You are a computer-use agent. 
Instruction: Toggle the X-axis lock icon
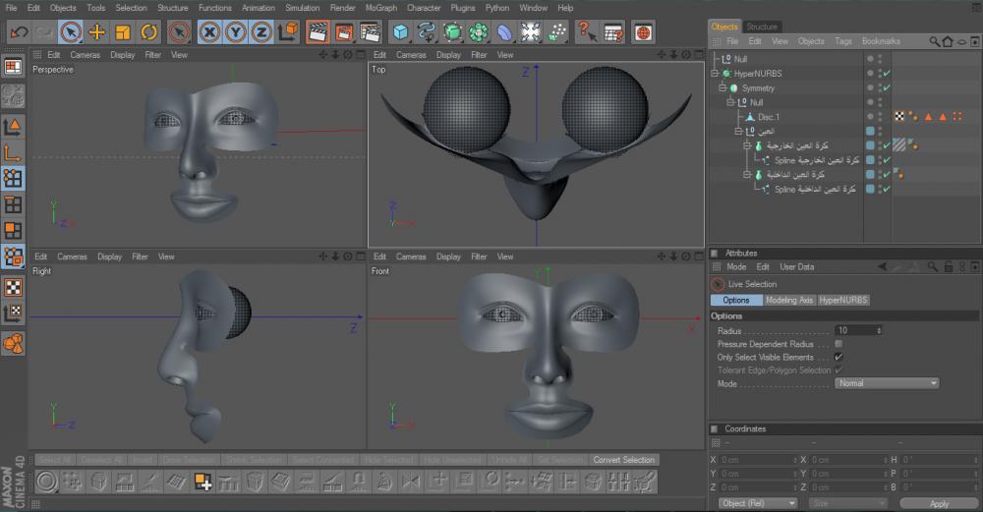tap(208, 32)
